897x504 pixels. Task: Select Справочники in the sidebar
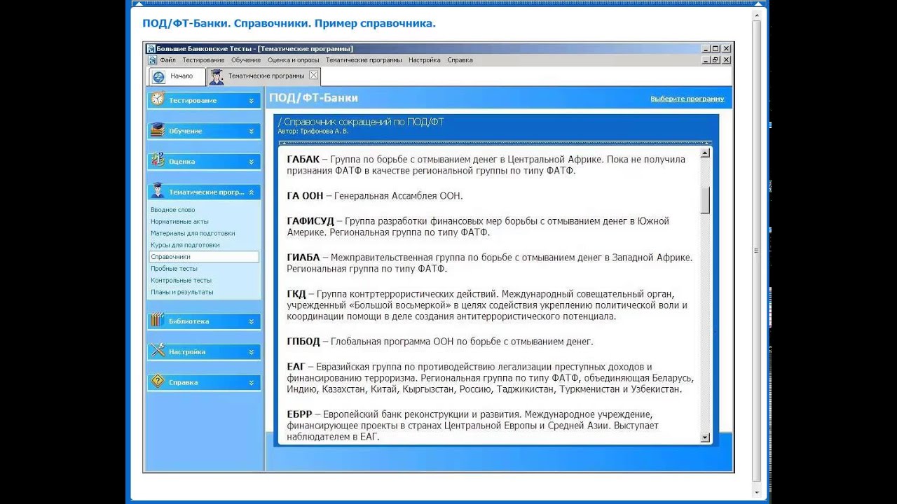203,257
